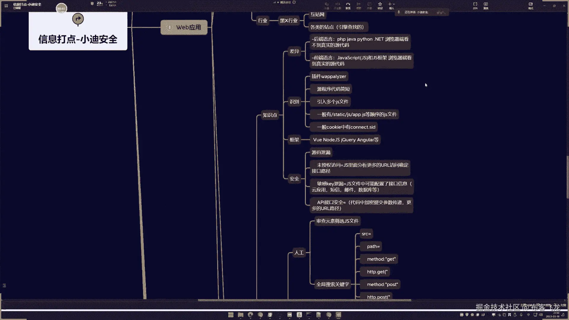Select the Web应用 topic node
The height and width of the screenshot is (320, 569).
coord(184,27)
